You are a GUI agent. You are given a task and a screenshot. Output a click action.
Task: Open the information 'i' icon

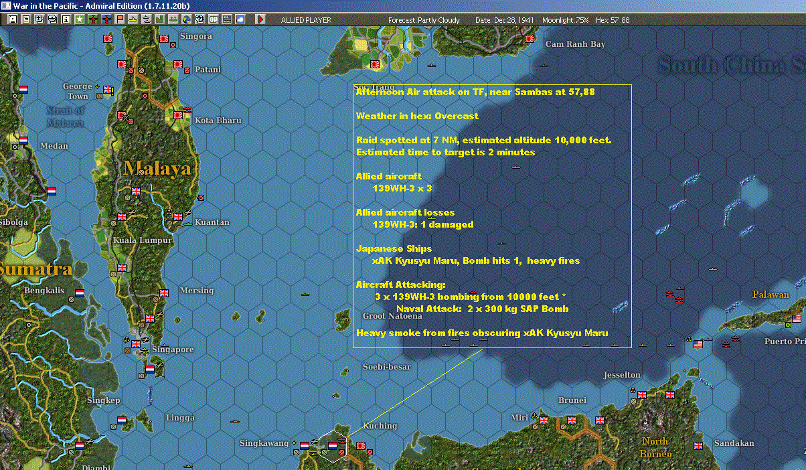[x=66, y=19]
